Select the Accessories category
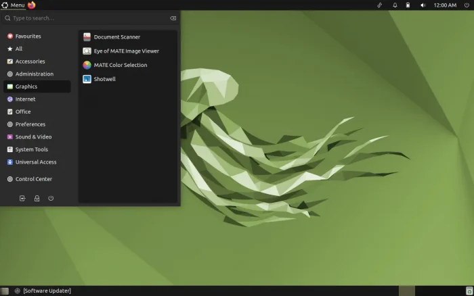The image size is (474, 296). click(30, 61)
